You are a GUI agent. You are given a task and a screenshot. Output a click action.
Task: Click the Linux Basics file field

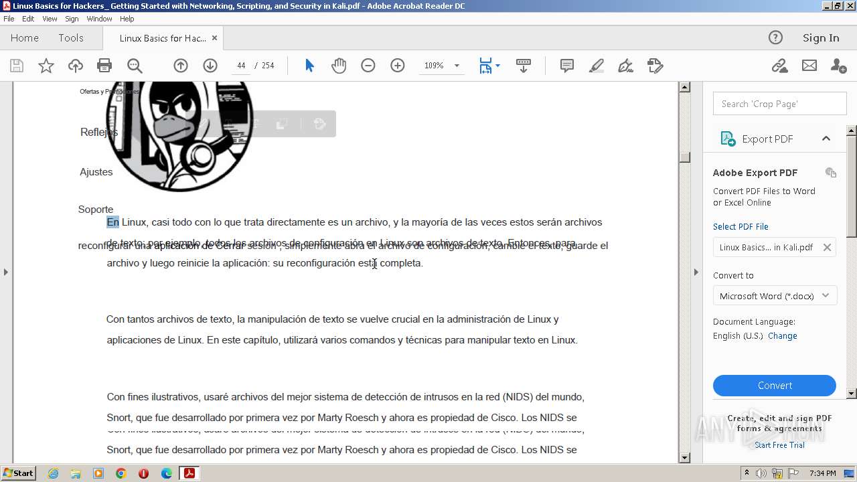click(x=775, y=247)
